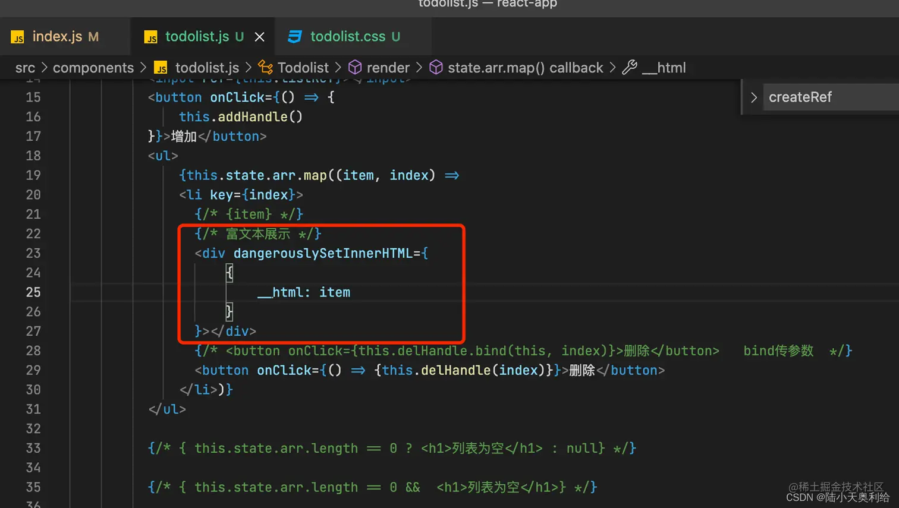Click the 增加 button label text

point(184,137)
